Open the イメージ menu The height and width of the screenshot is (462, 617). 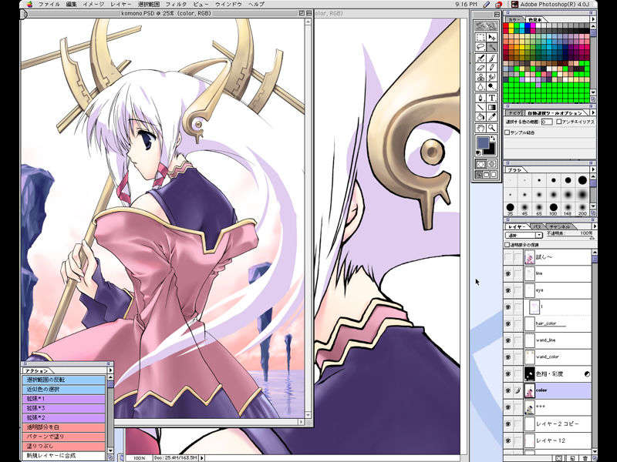[x=93, y=5]
